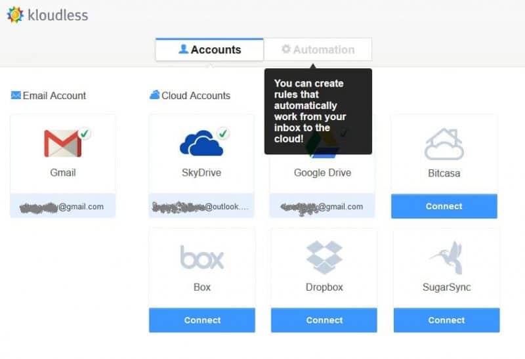Image resolution: width=525 pixels, height=359 pixels.
Task: Click the Gmail label text
Action: tap(62, 173)
